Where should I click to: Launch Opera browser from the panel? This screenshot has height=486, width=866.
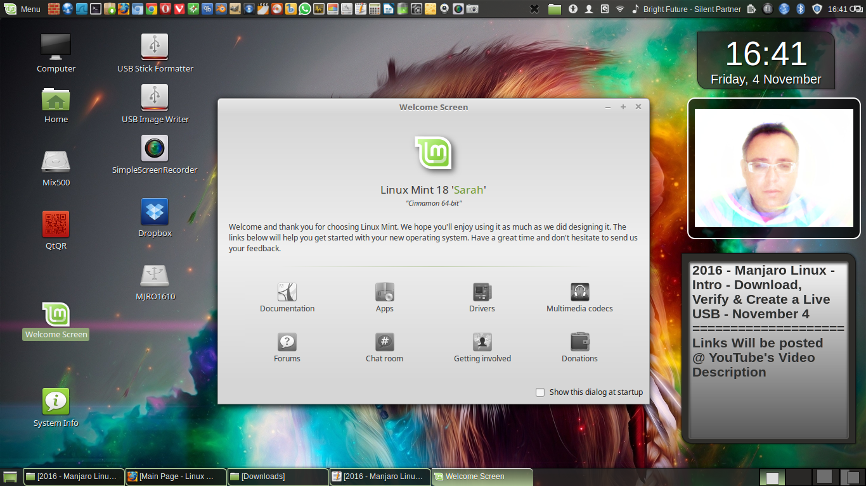[x=165, y=9]
